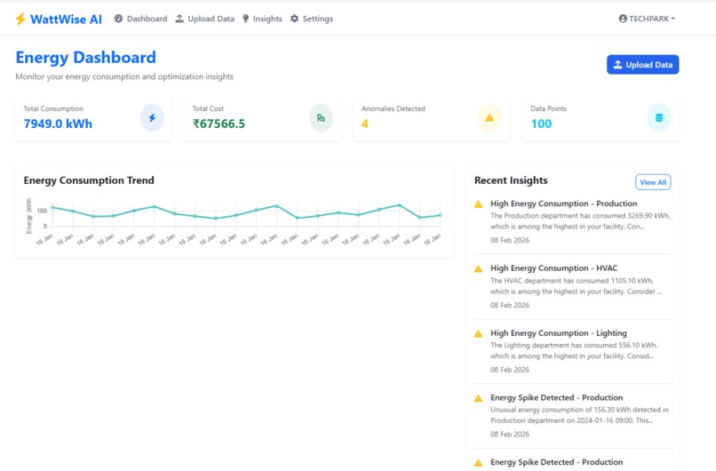Viewport: 716px width, 471px height.
Task: Go to Dashboard in the navigation bar
Action: tap(140, 19)
